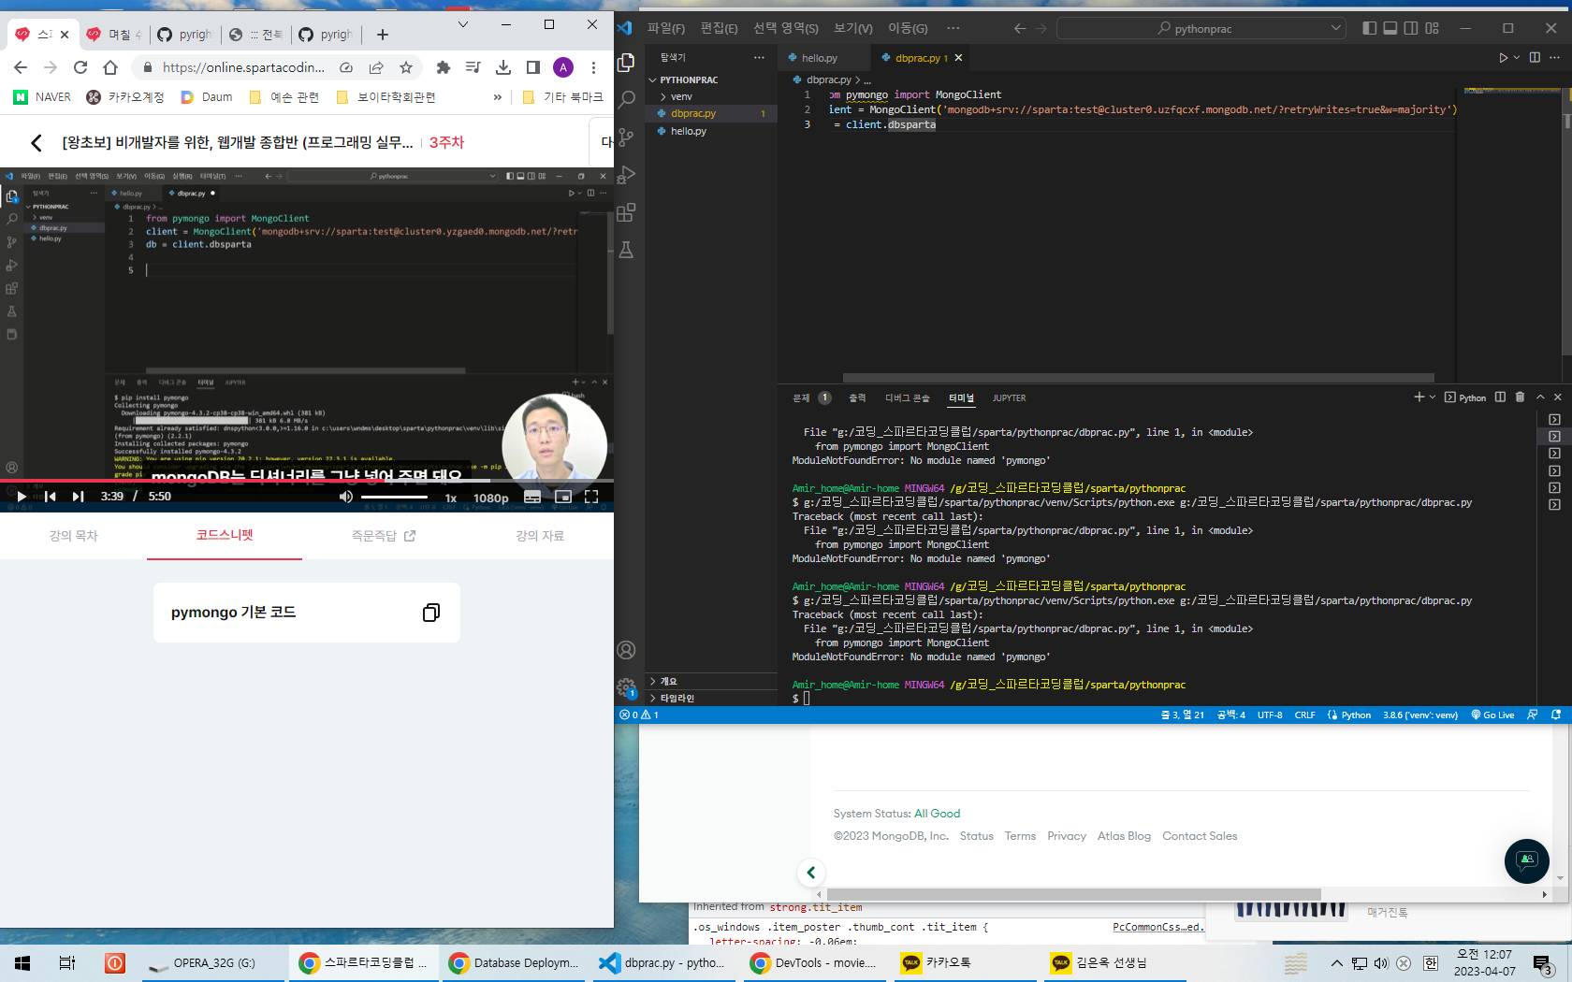
Task: Play the lecture video
Action: coord(22,497)
